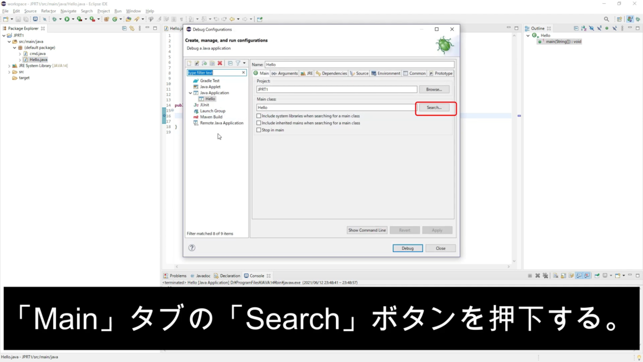This screenshot has width=643, height=362.
Task: Open the Eclipse quick access search magnifier
Action: tap(607, 19)
